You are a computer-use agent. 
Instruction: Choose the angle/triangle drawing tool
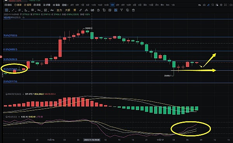coord(26,10)
